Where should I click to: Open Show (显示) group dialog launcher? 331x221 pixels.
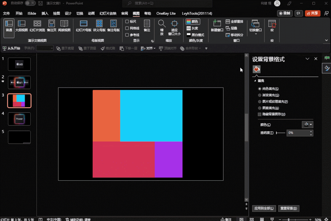point(152,41)
